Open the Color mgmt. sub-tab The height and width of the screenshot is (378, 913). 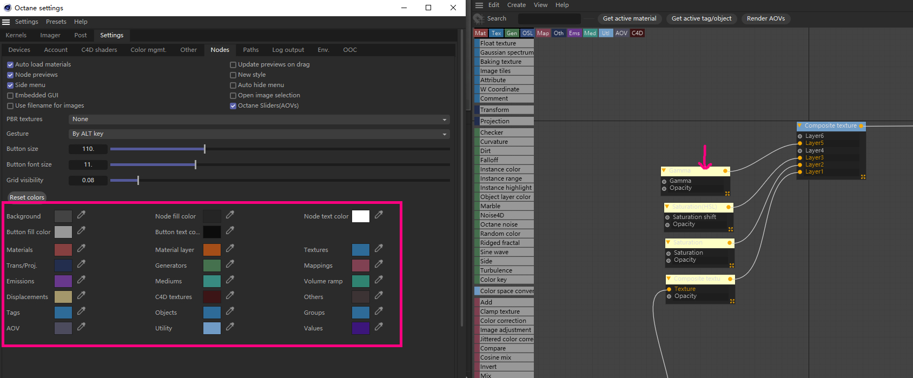point(148,50)
